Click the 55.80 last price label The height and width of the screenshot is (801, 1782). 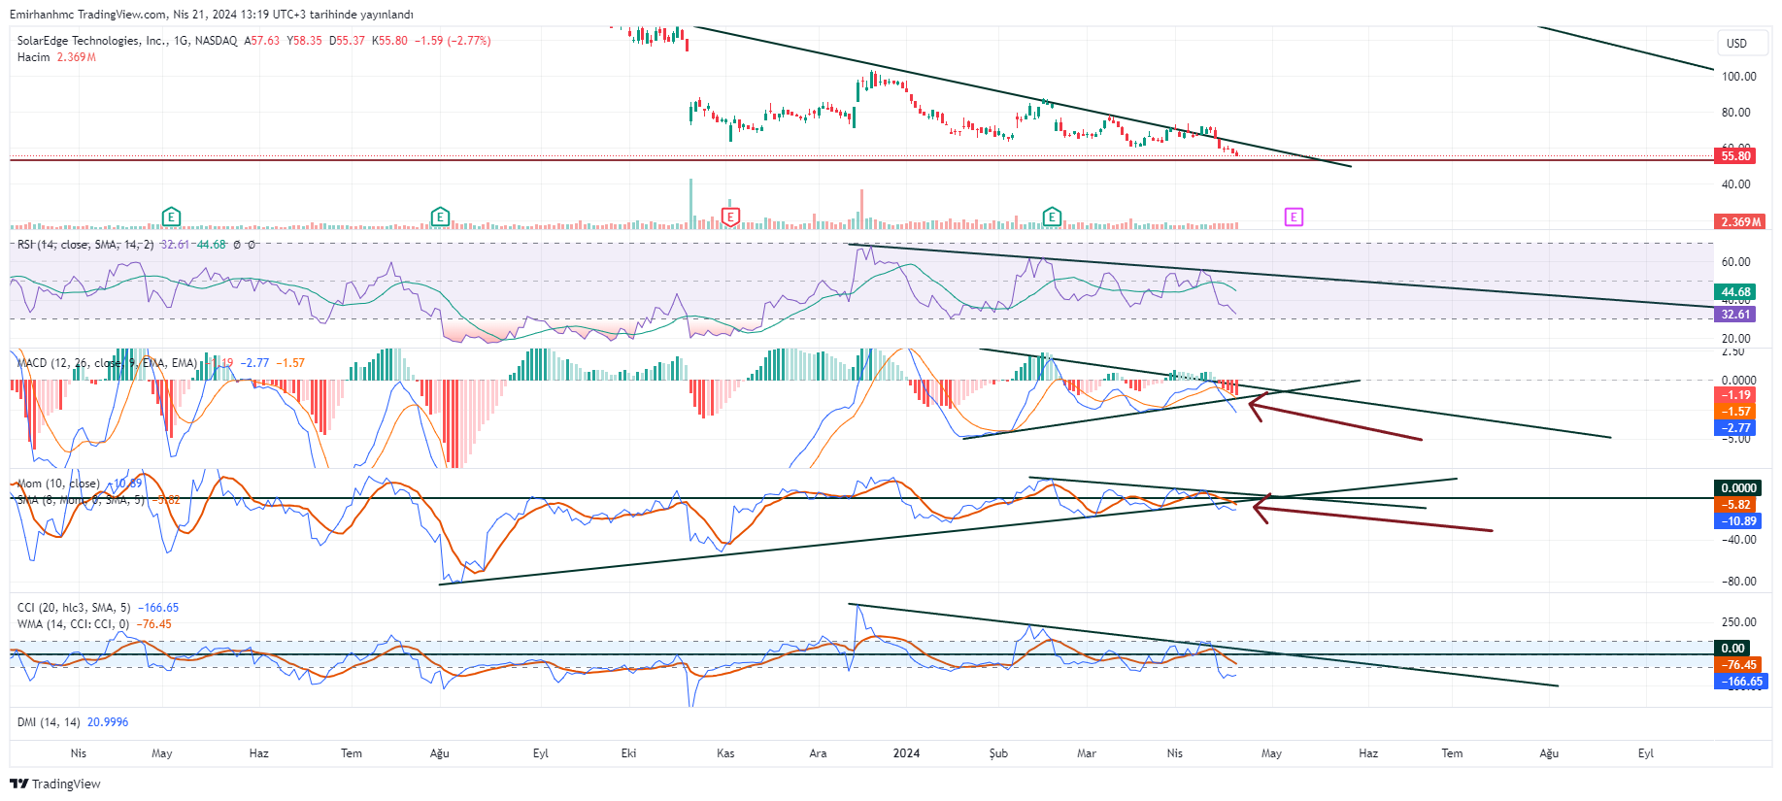pos(1735,155)
